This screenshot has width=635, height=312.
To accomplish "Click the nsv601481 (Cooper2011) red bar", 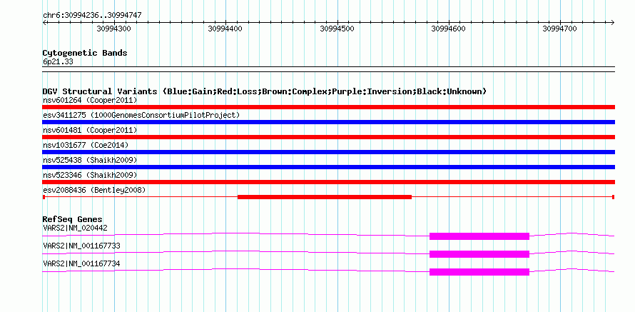I will coord(328,137).
